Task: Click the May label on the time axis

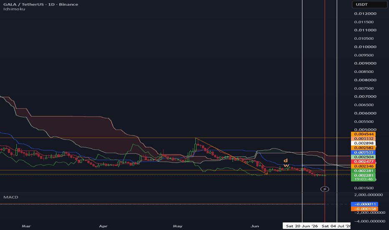Action: pyautogui.click(x=178, y=226)
